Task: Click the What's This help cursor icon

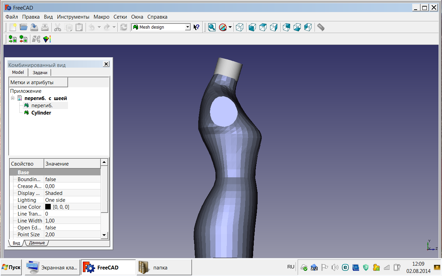Action: [x=196, y=27]
